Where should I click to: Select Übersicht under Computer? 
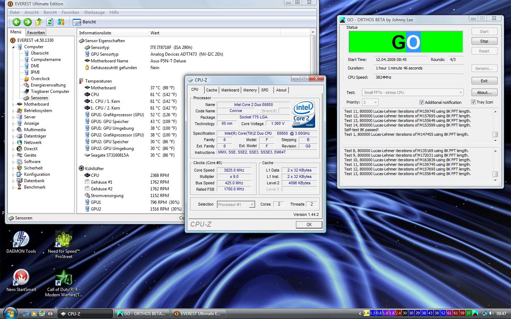[36, 53]
